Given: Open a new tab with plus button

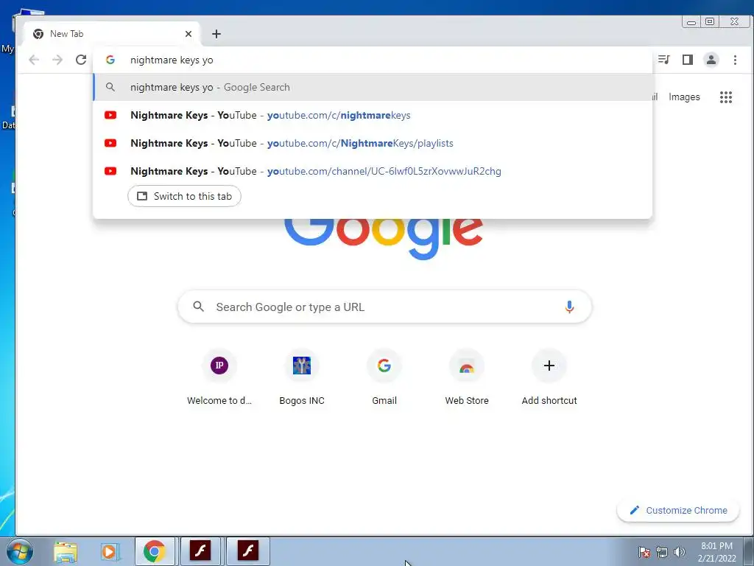Looking at the screenshot, I should (x=216, y=34).
